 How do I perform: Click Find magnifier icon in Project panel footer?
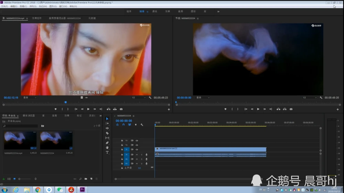[80, 179]
